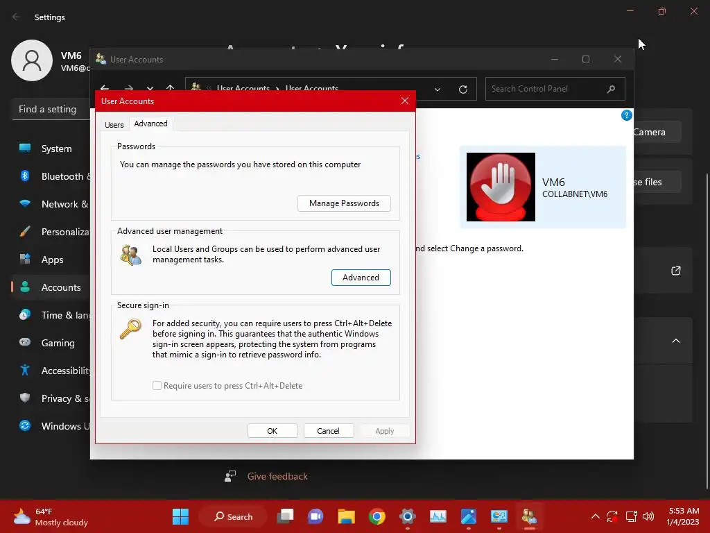Open network status tray icon

631,516
